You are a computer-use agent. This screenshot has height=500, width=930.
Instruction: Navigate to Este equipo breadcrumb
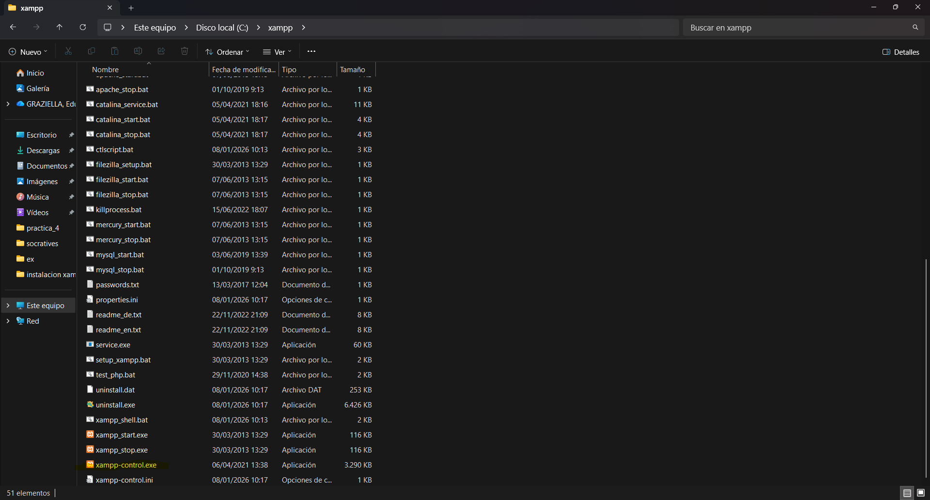coord(155,28)
